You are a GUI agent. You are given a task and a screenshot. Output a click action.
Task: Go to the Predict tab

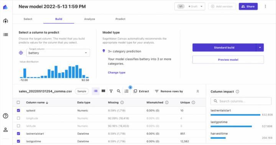tap(120, 19)
